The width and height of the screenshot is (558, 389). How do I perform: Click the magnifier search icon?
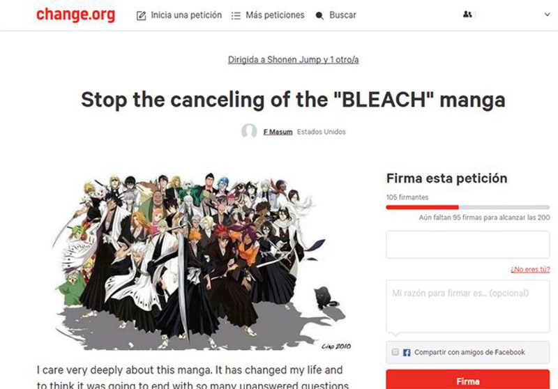(319, 15)
